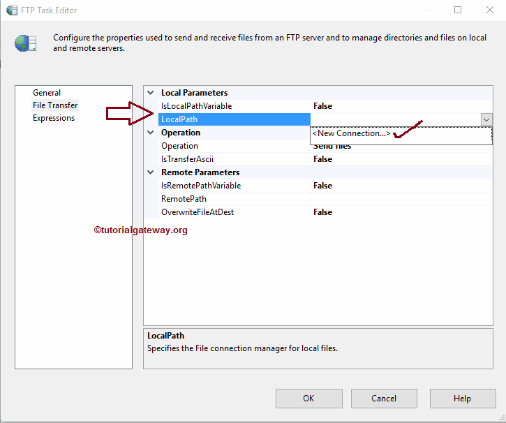506x423 pixels.
Task: Click the empty RemotePath value field
Action: [x=401, y=199]
